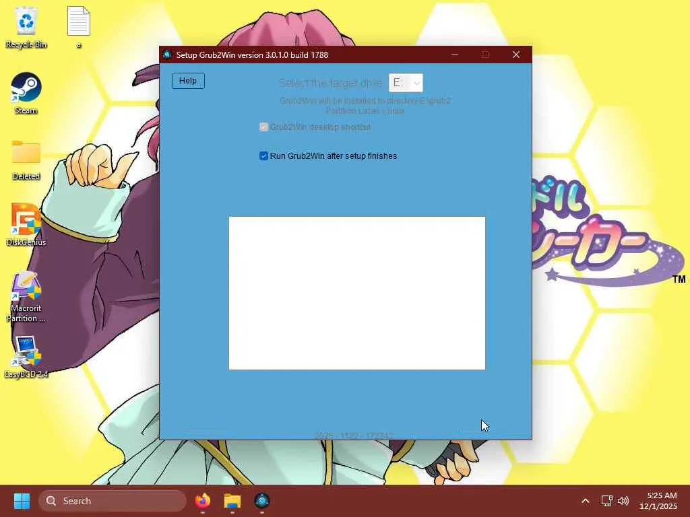The height and width of the screenshot is (517, 690).
Task: Select the Steam desktop shortcut
Action: point(26,93)
